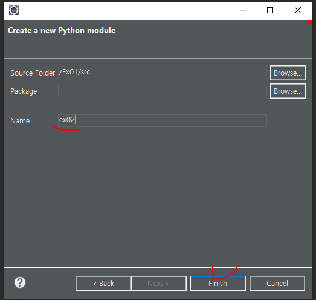Image resolution: width=316 pixels, height=300 pixels.
Task: Maximize the dialog window
Action: [x=270, y=10]
